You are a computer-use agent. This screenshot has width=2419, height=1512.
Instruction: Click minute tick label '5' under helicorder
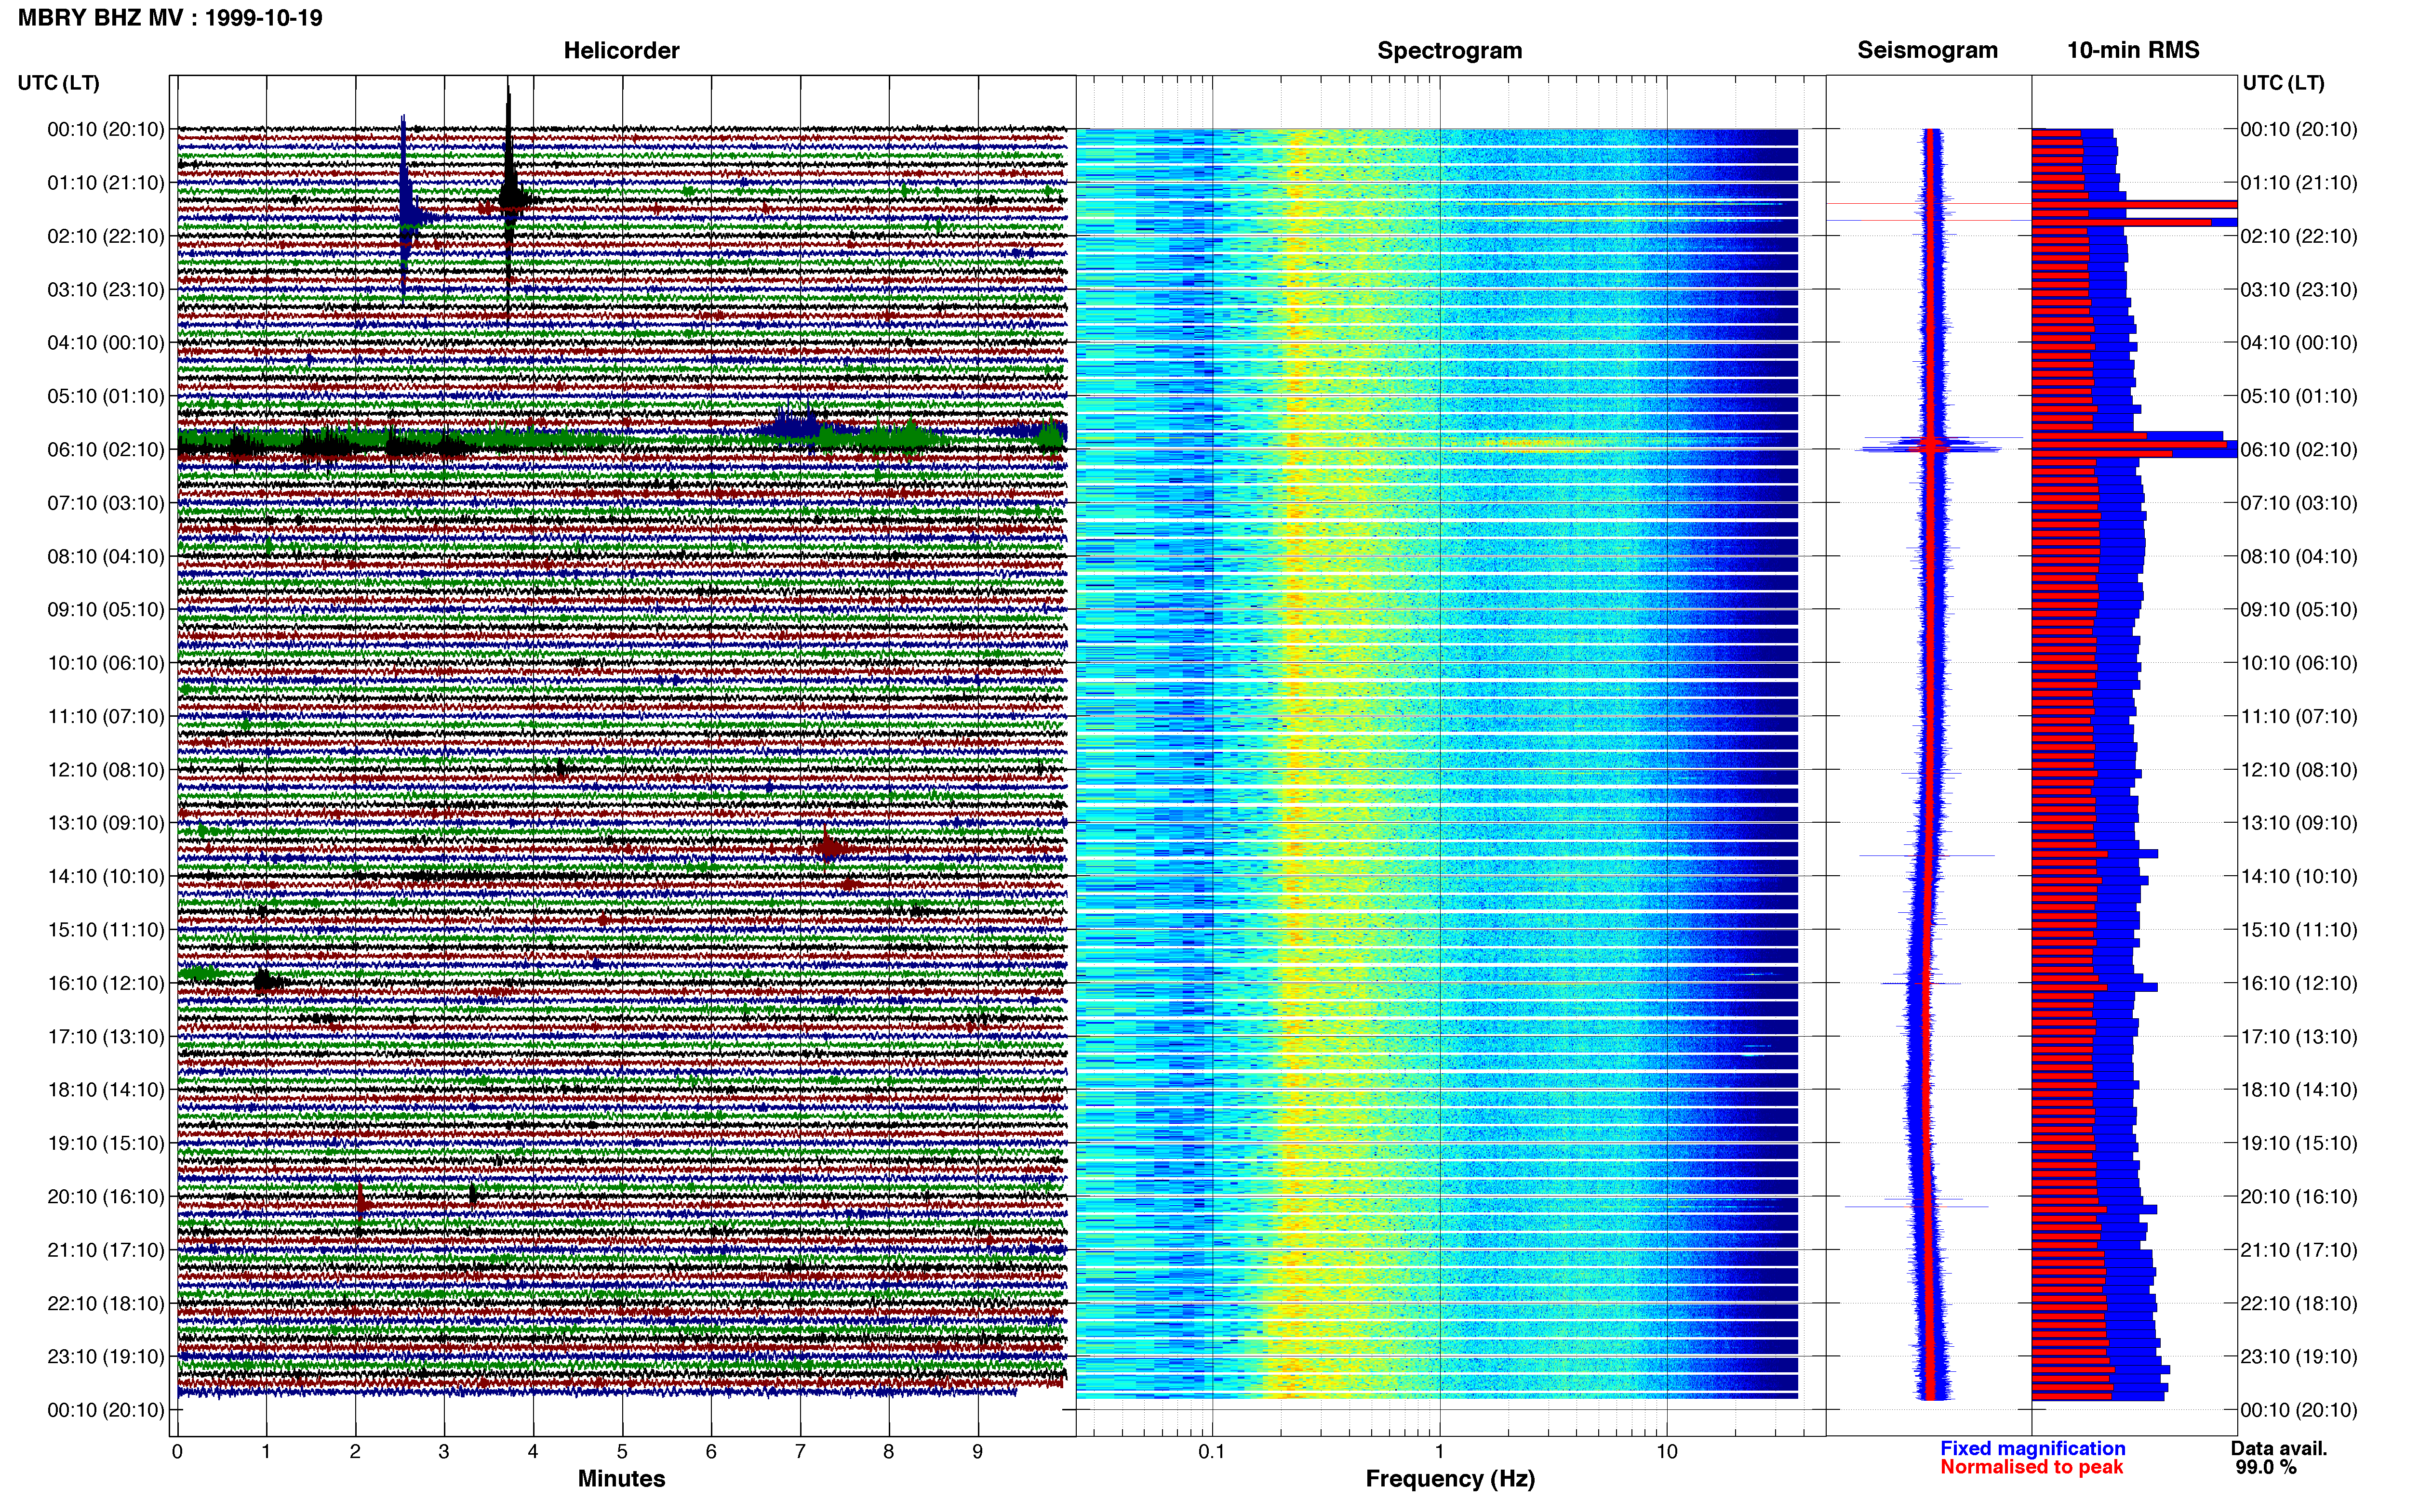[x=622, y=1452]
